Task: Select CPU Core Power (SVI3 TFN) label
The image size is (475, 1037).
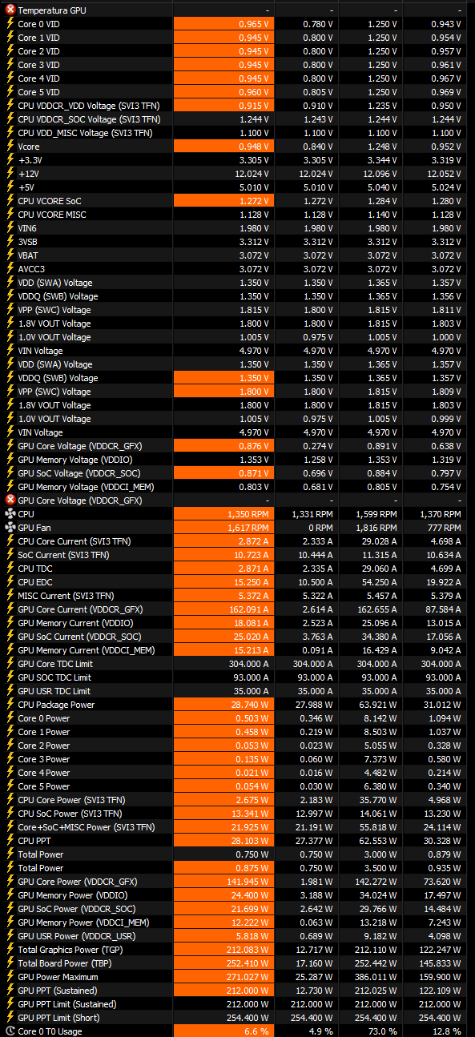Action: coord(71,800)
